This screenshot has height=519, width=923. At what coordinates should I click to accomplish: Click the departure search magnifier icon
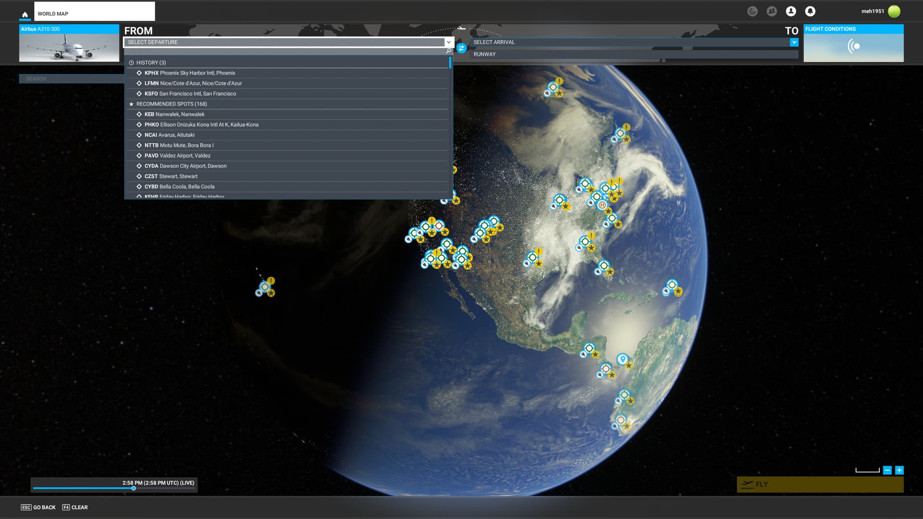tap(449, 51)
